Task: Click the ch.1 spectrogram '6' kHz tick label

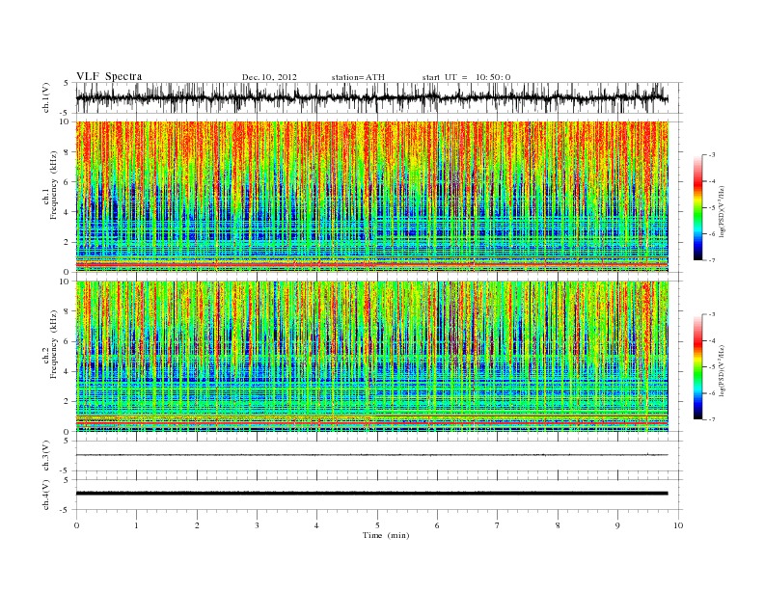Action: [68, 182]
